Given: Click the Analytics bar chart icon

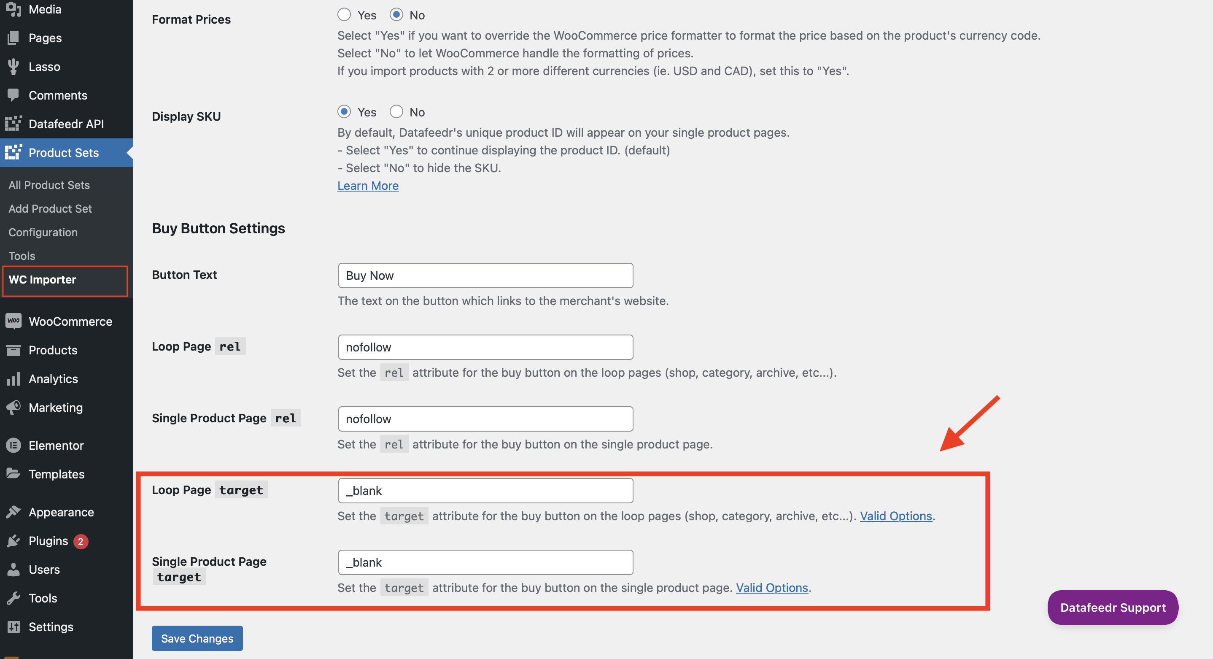Looking at the screenshot, I should 13,379.
